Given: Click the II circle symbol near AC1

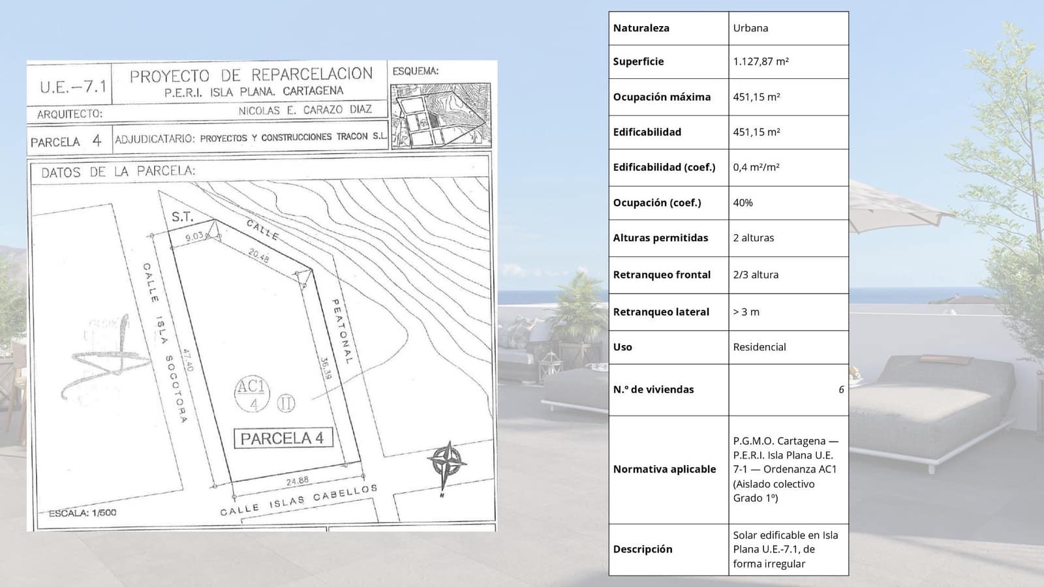Looking at the screenshot, I should point(287,403).
